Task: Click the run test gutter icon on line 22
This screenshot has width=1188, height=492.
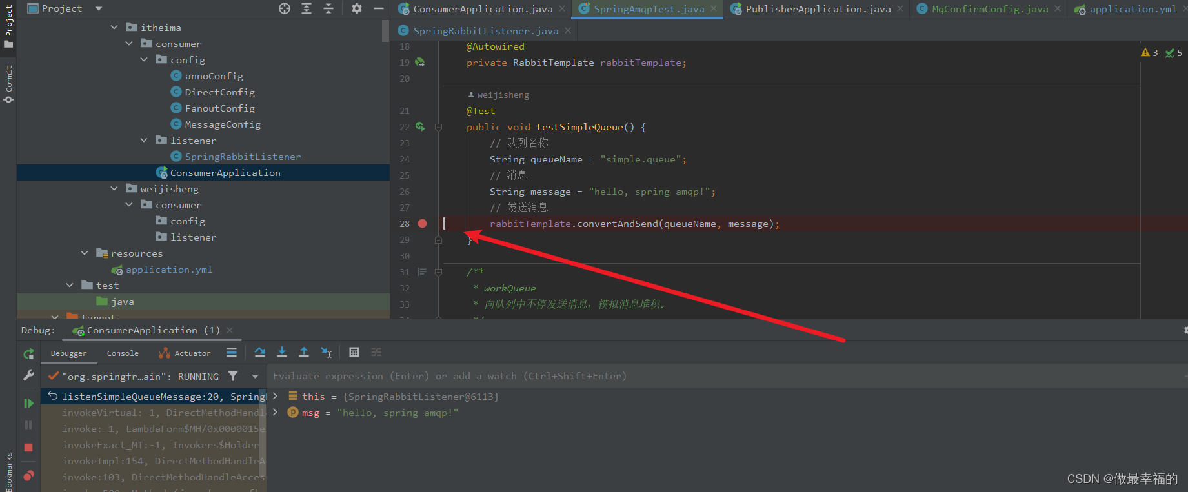Action: tap(420, 127)
